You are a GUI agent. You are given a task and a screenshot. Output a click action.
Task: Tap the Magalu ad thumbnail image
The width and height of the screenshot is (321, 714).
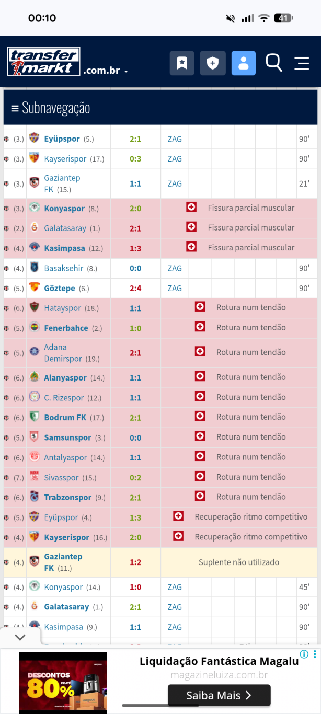point(63,683)
